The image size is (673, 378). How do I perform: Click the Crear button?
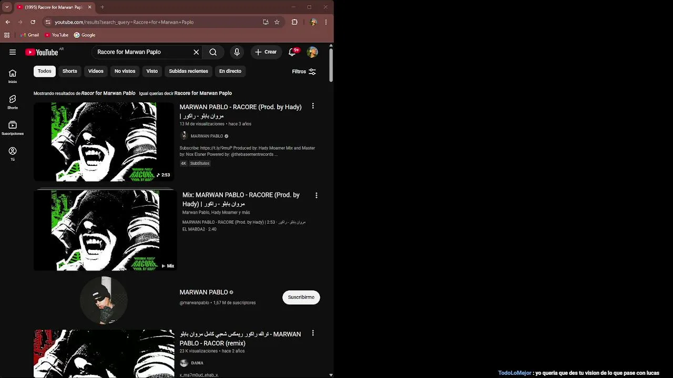click(266, 52)
